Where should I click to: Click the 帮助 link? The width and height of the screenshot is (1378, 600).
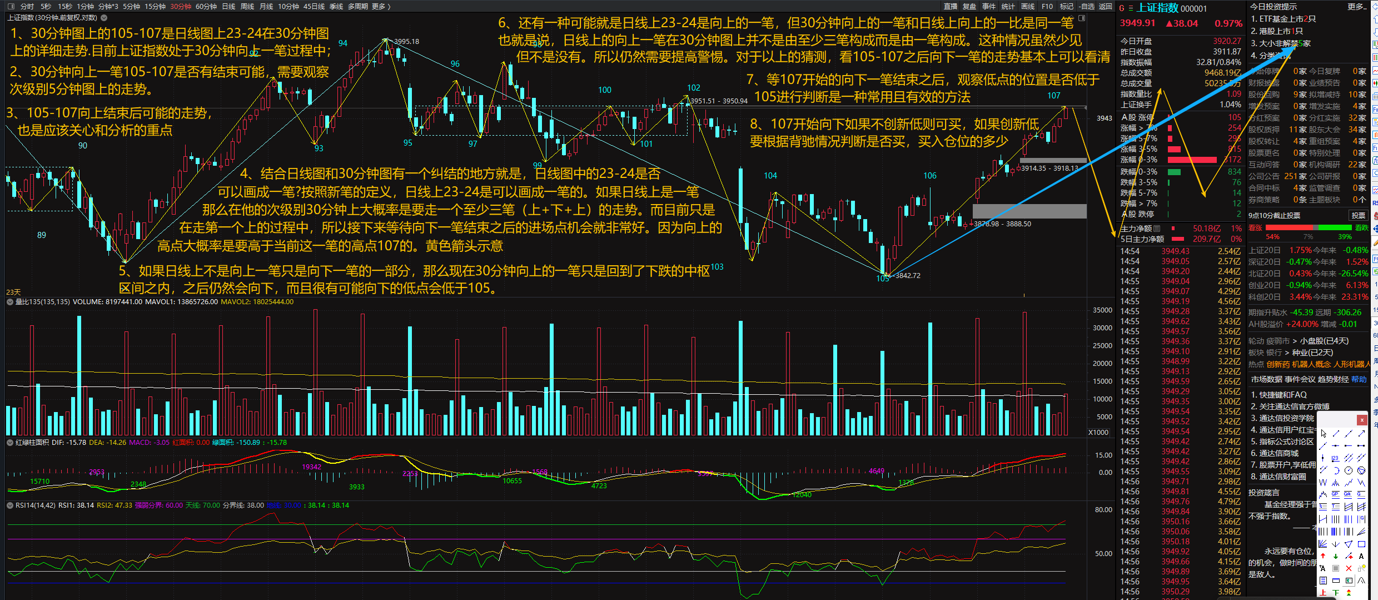(x=1359, y=379)
